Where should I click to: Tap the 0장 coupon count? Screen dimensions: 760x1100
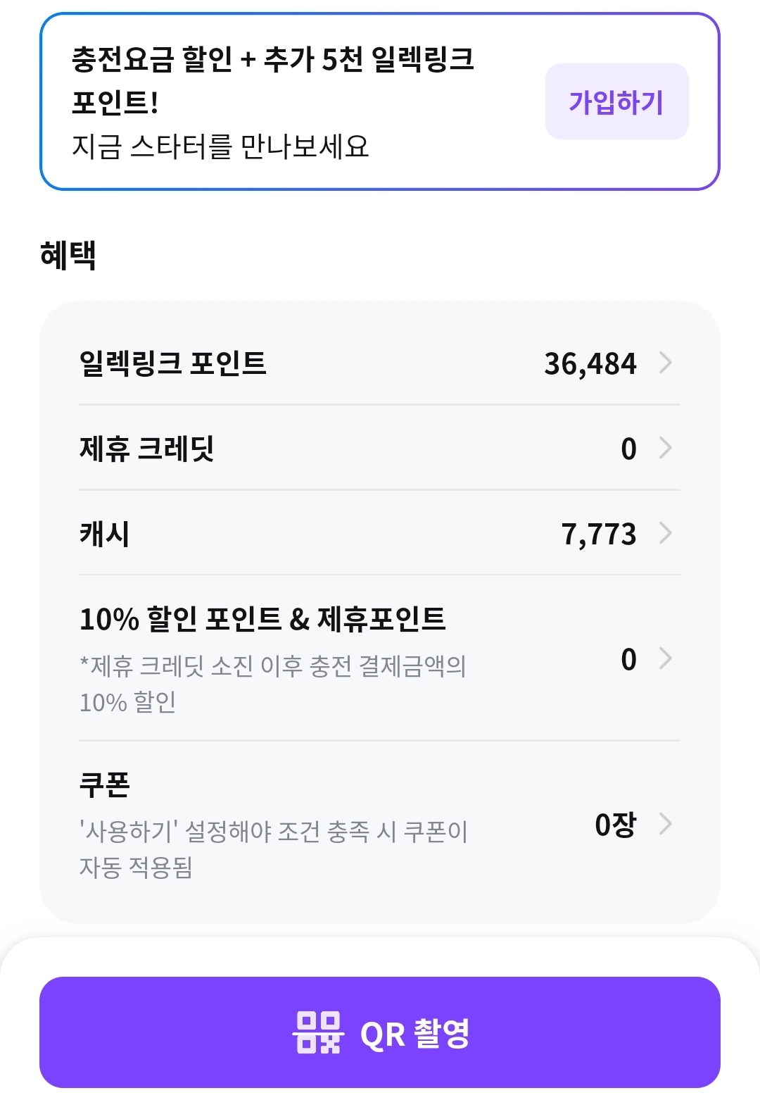(616, 825)
